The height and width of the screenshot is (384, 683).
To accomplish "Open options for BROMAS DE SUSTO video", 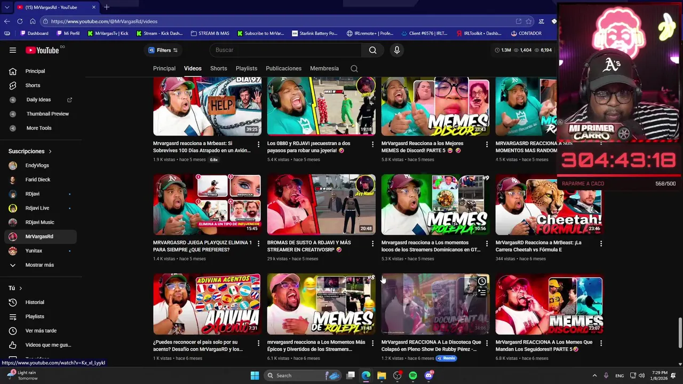I will click(372, 243).
